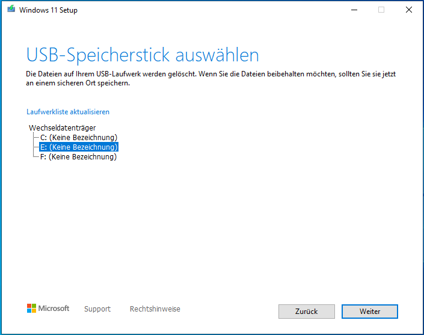Open the Support link

97,309
